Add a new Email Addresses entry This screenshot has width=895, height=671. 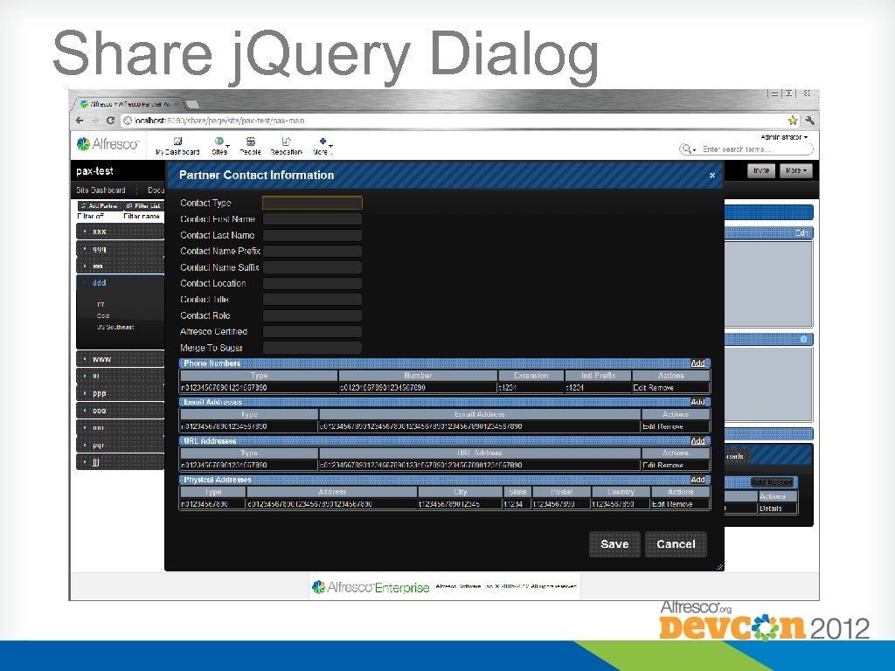point(697,402)
